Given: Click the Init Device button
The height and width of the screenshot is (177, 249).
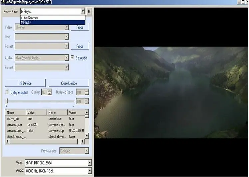Looking at the screenshot, I should 25,83.
